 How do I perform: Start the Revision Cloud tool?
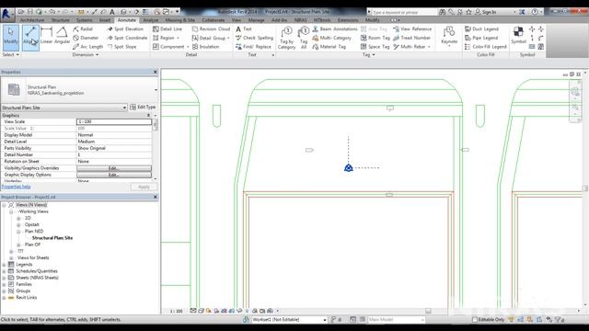tap(211, 29)
